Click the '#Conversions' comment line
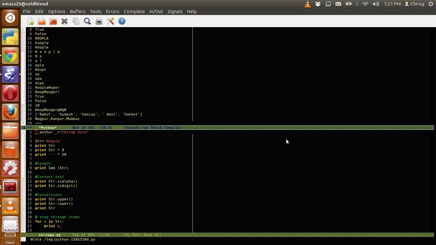Viewport: 436px width, 245px height. pyautogui.click(x=49, y=195)
